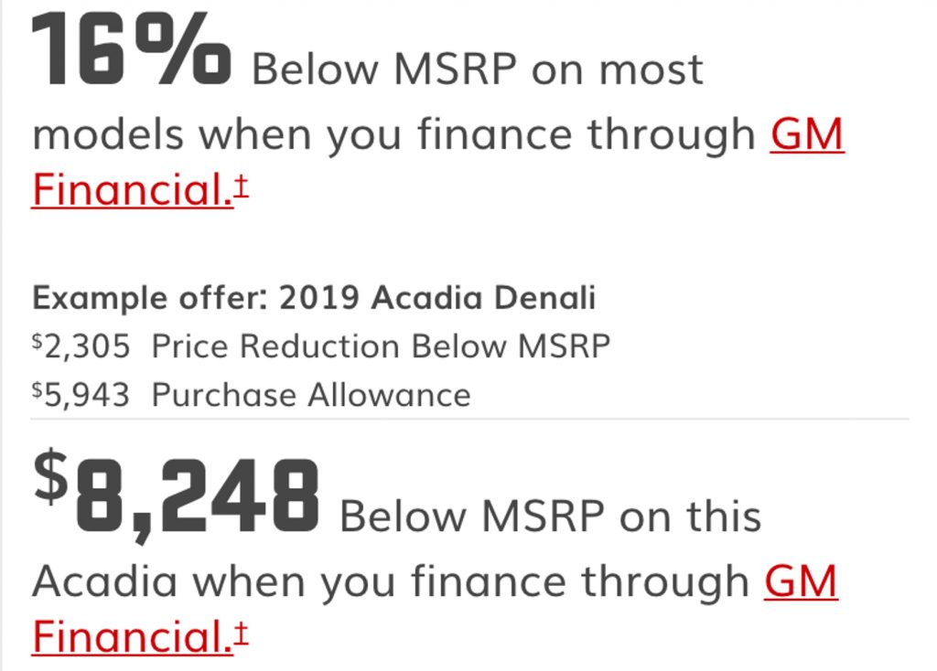Click the 'Acadia when you finance through' text

point(391,582)
